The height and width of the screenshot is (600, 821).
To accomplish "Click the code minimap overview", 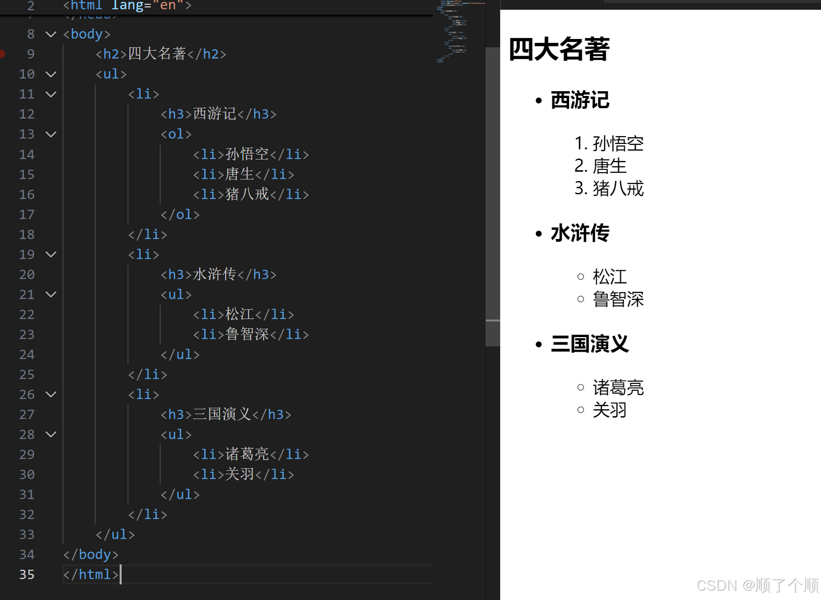I will point(460,32).
